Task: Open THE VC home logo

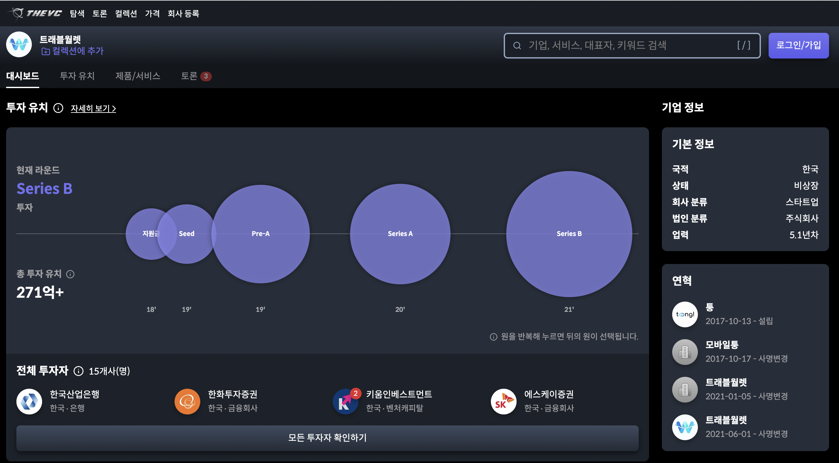Action: 35,14
